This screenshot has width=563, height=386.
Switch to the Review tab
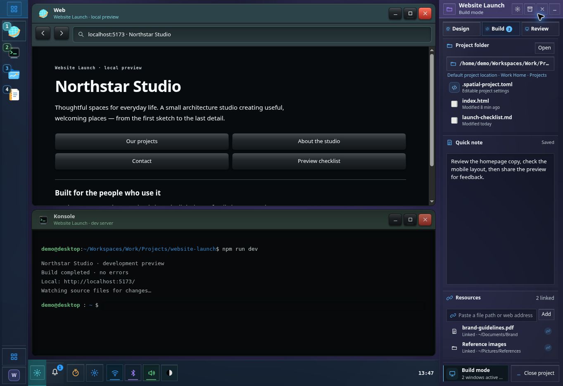tap(540, 29)
